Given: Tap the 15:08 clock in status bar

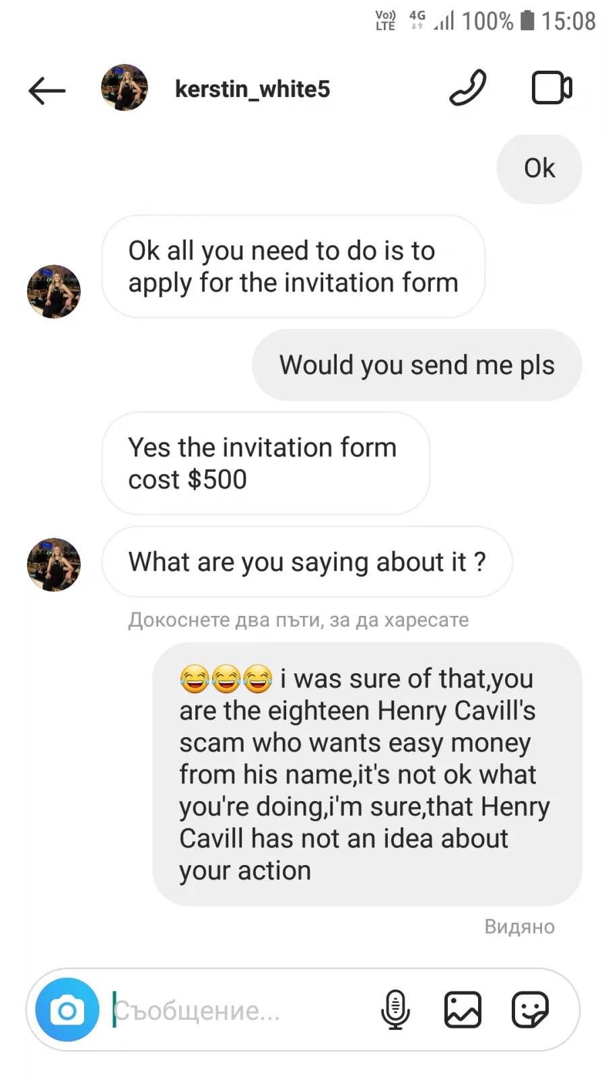Looking at the screenshot, I should [x=568, y=21].
